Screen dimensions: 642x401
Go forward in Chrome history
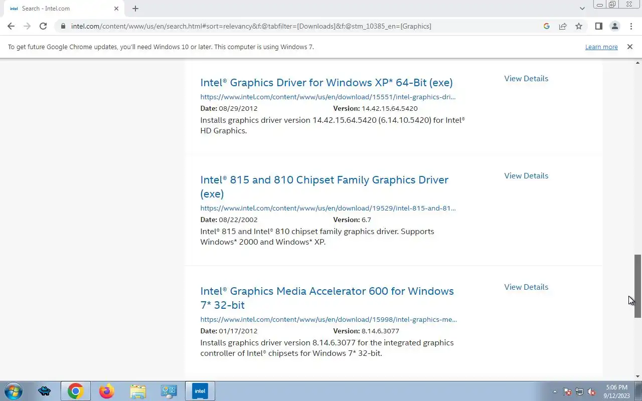coord(27,26)
